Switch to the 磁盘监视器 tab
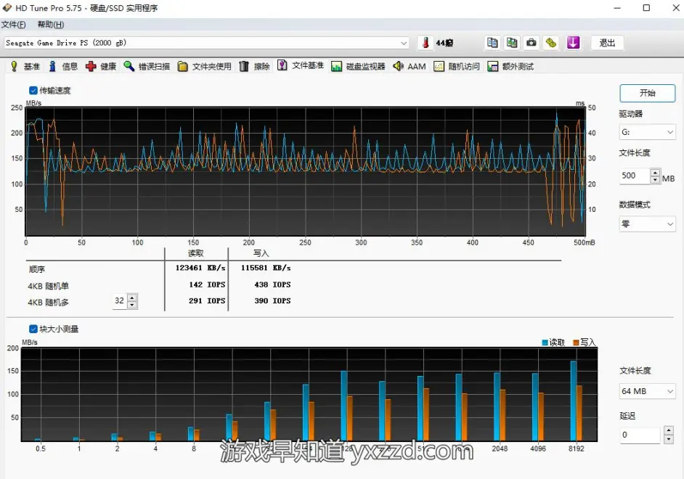Image resolution: width=684 pixels, height=479 pixels. 358,67
